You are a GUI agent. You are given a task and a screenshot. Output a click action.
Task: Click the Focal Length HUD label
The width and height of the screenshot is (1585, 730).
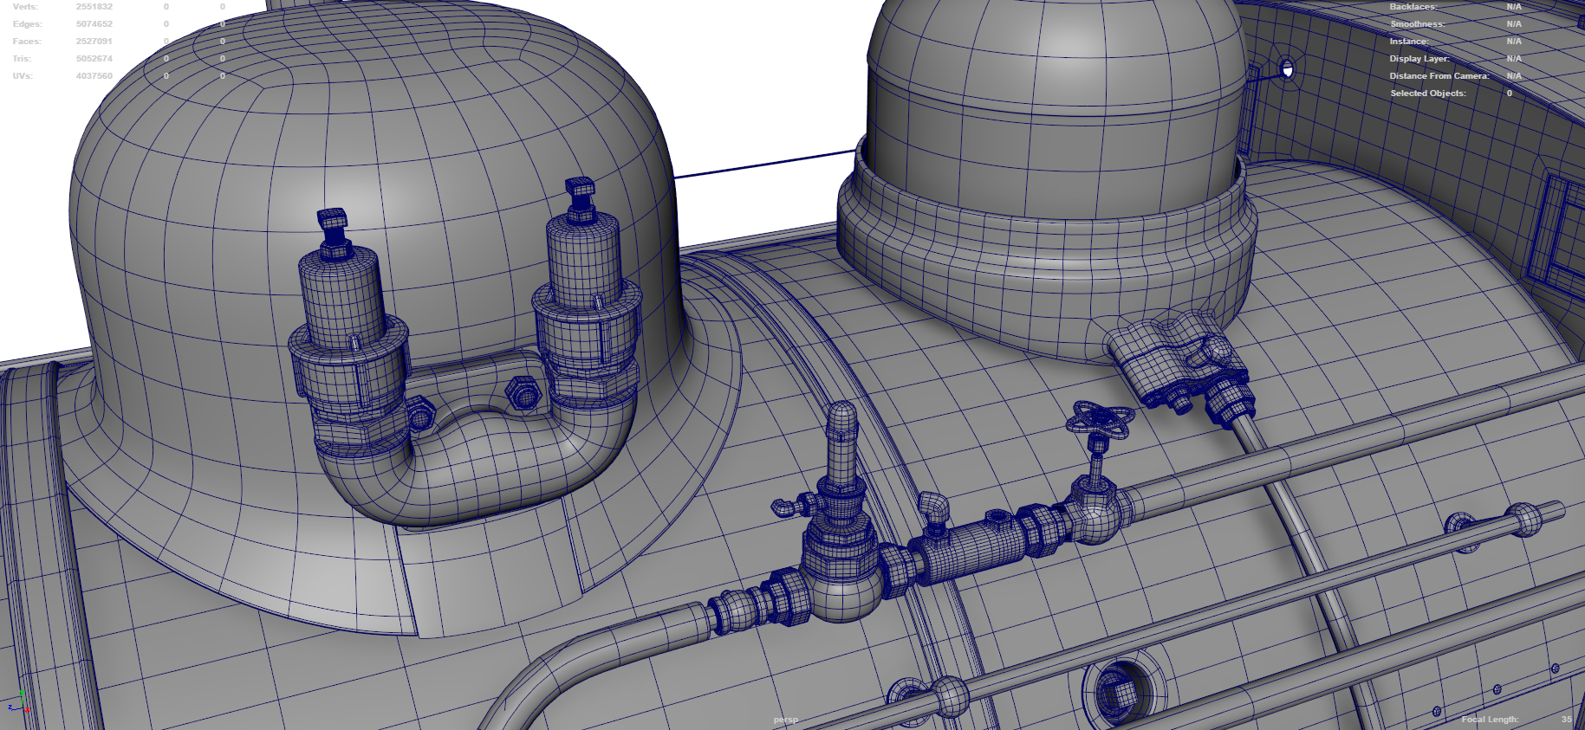click(x=1490, y=720)
